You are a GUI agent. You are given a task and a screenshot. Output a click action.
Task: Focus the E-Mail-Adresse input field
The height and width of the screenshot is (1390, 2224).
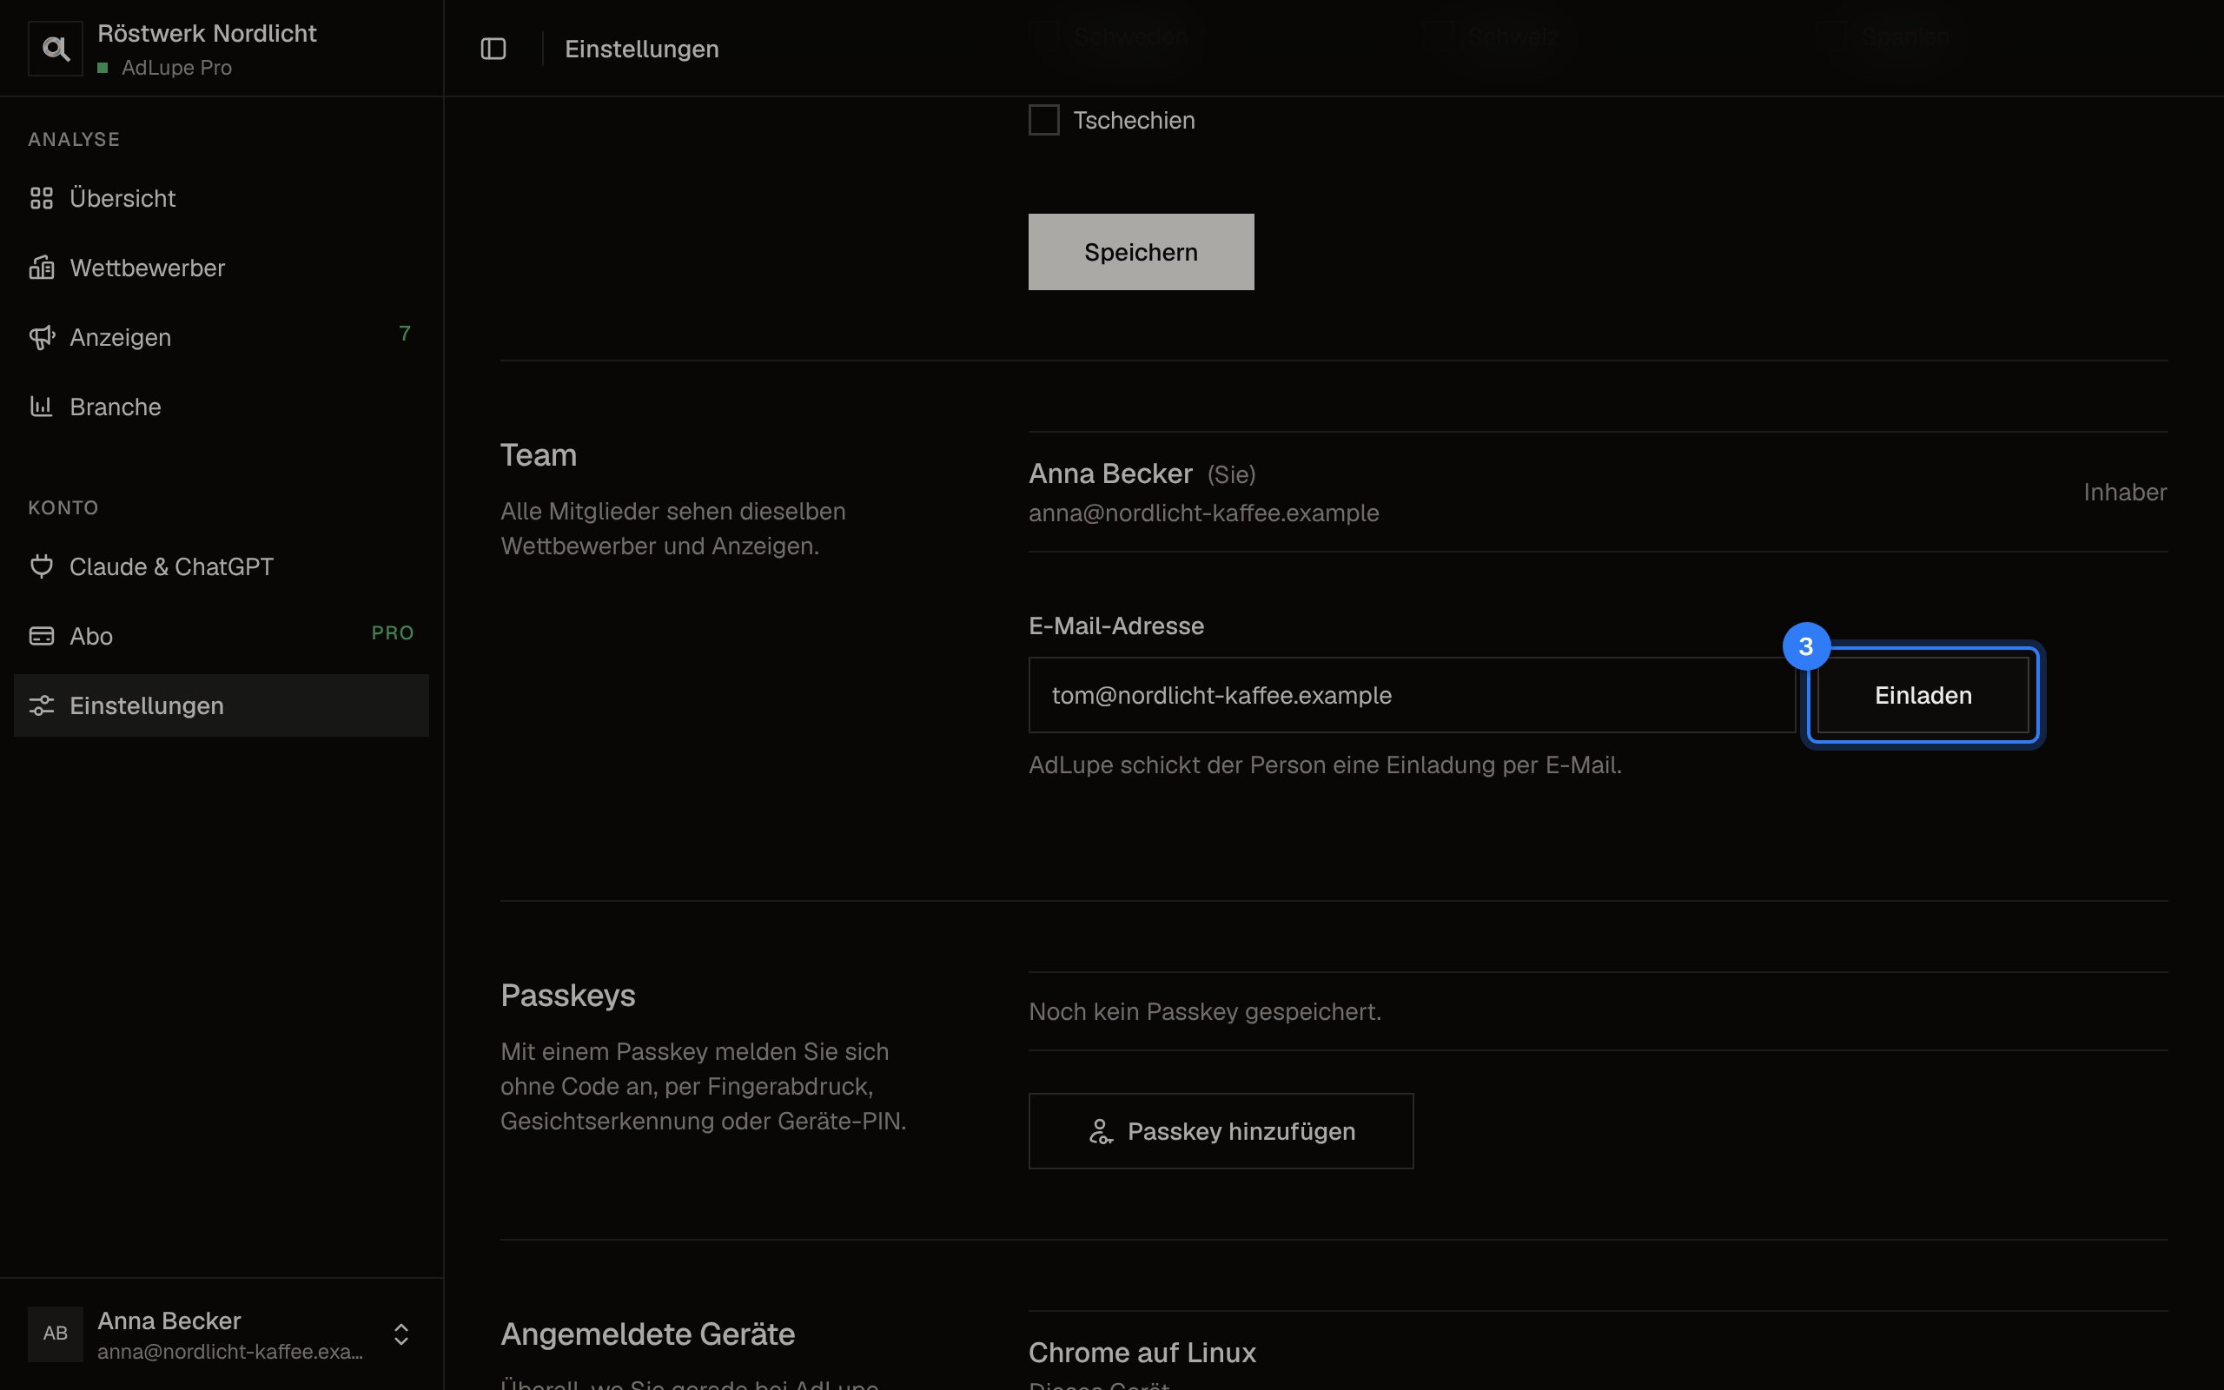1412,695
